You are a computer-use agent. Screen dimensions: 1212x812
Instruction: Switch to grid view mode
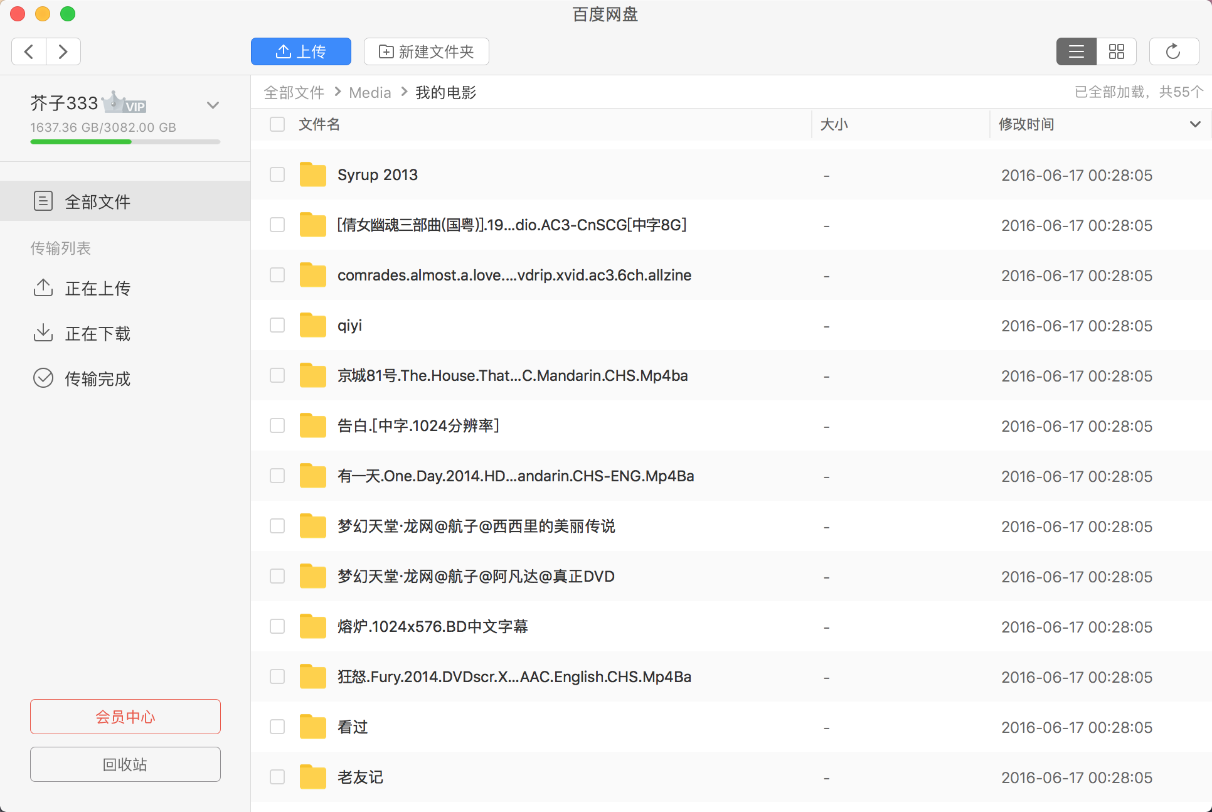coord(1117,51)
